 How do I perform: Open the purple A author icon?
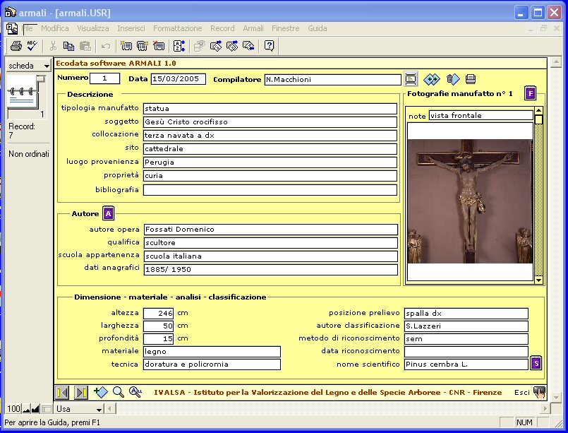(x=109, y=213)
